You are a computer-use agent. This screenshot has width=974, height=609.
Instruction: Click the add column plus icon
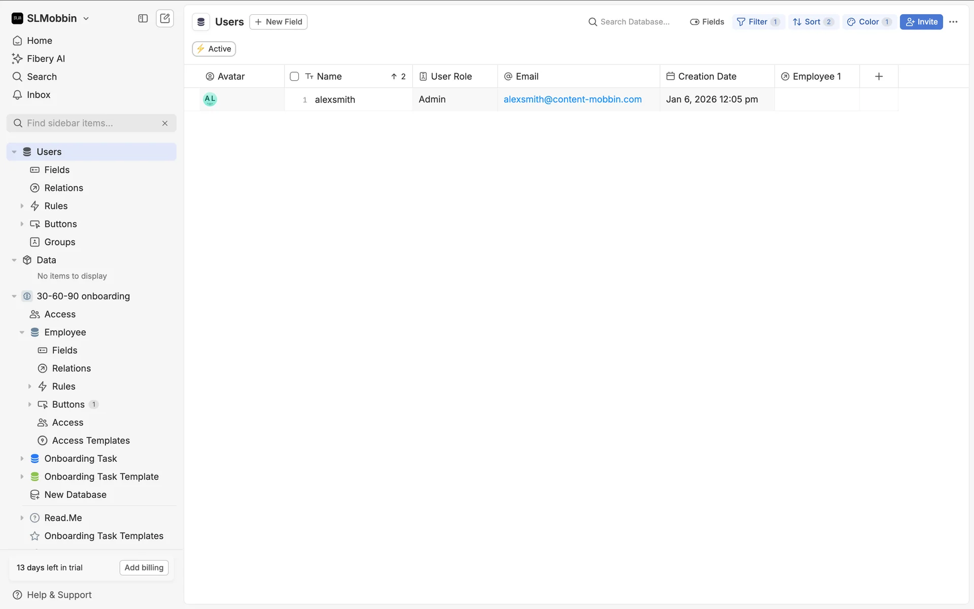pos(879,76)
